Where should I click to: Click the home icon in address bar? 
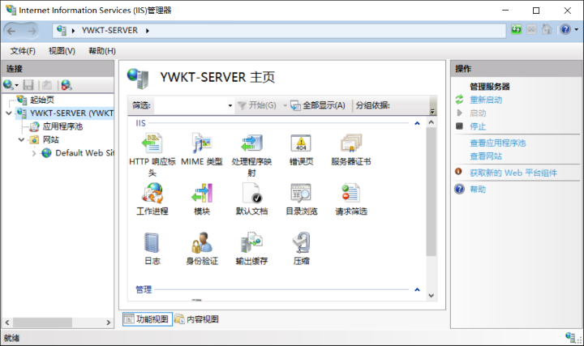tap(547, 29)
